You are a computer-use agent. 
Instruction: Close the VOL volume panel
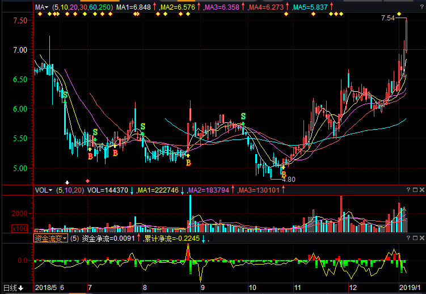pyautogui.click(x=421, y=190)
